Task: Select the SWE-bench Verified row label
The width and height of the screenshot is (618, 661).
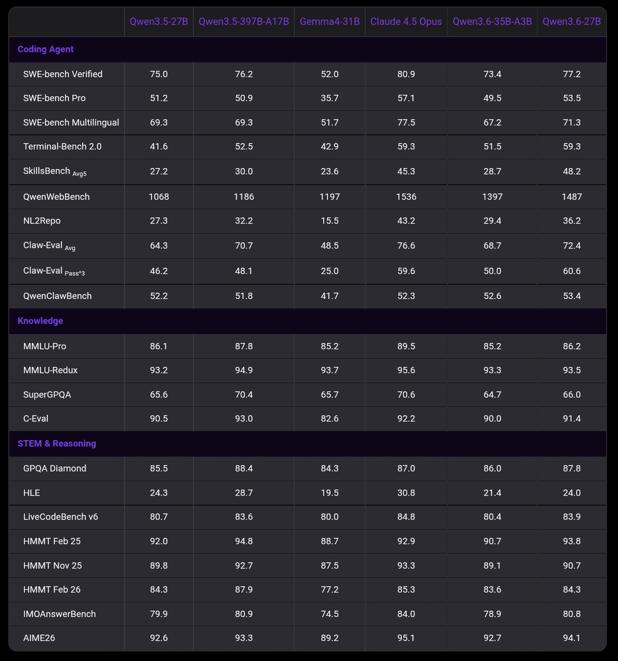Action: [x=63, y=74]
